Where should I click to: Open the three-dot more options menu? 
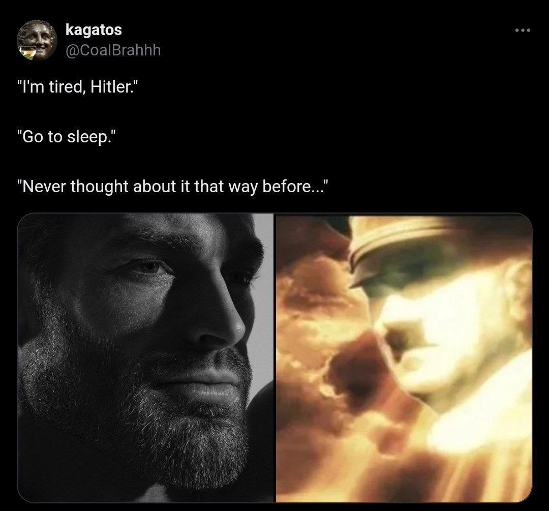[x=522, y=31]
